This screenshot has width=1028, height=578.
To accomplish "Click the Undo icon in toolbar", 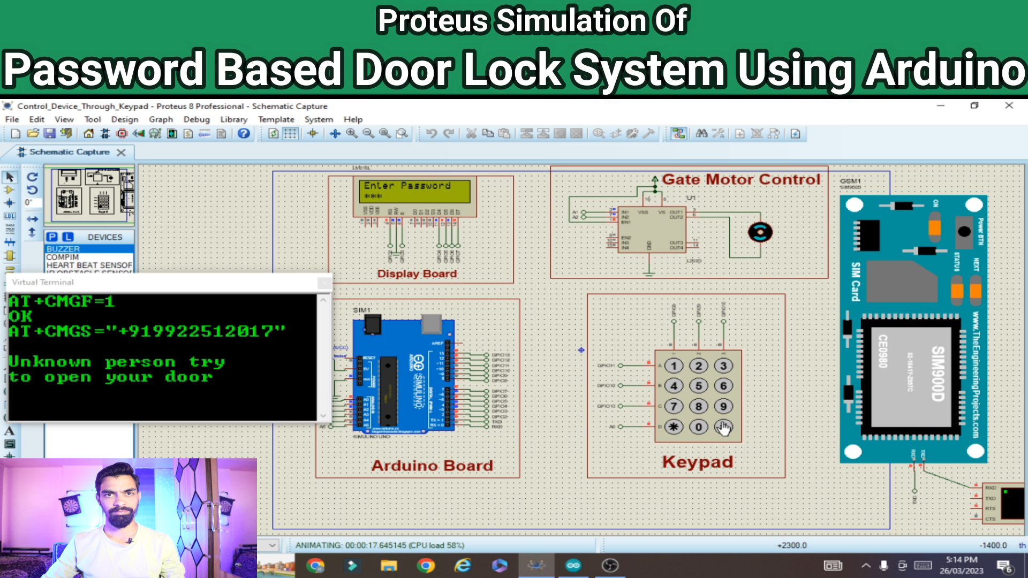I will pyautogui.click(x=430, y=135).
